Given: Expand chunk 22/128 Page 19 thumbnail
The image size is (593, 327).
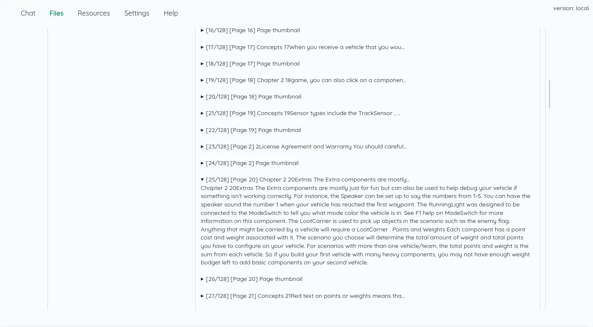Looking at the screenshot, I should pos(253,130).
